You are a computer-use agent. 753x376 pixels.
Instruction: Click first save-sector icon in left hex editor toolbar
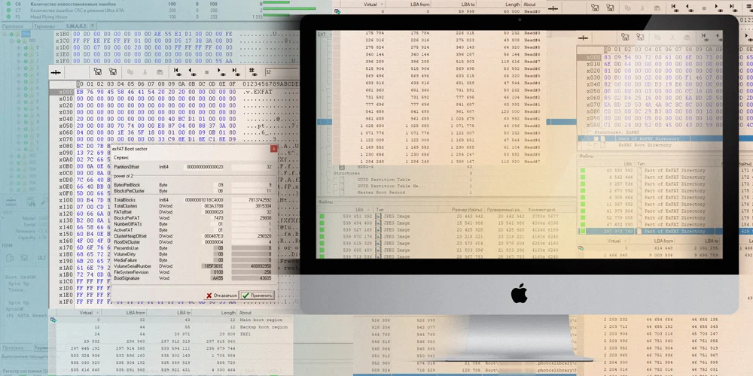click(97, 72)
